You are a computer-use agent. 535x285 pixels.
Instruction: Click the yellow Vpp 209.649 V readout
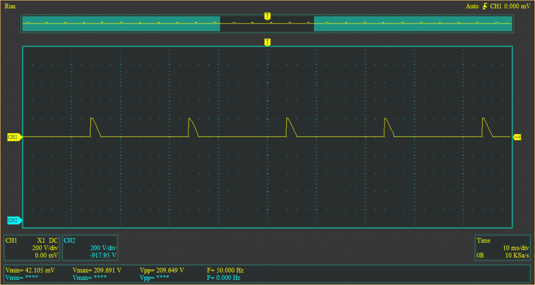(x=162, y=270)
